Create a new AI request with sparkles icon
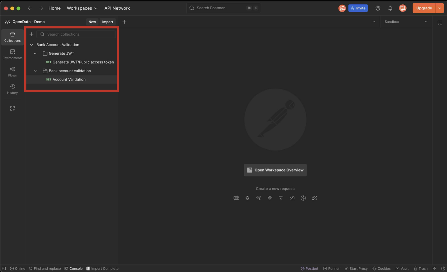447x272 pixels. 259,198
